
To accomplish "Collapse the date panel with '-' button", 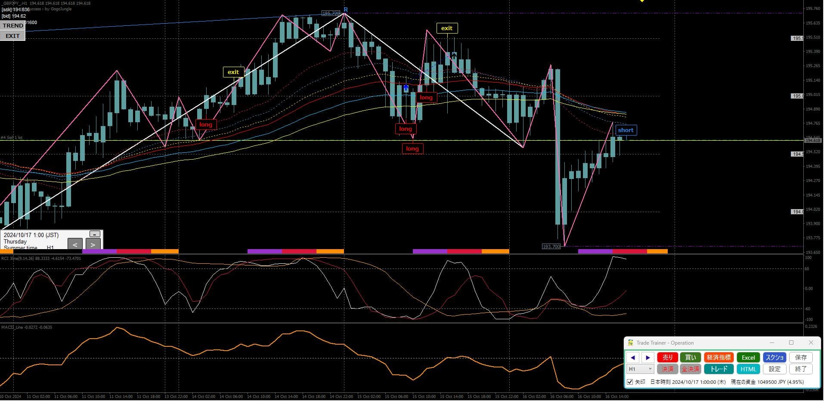I will coord(95,234).
